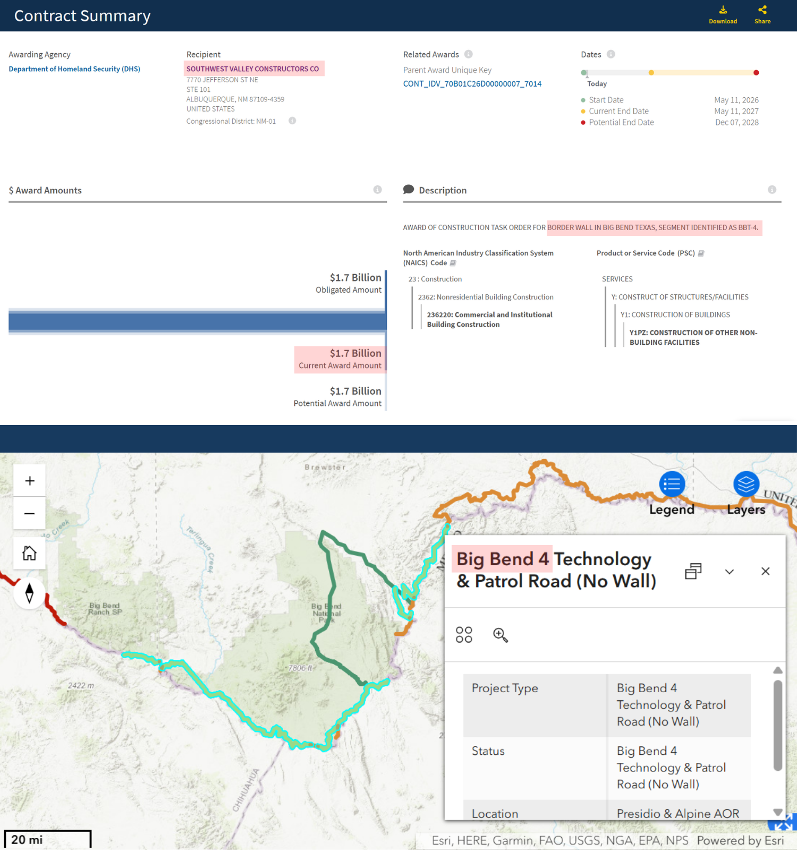
Task: Click the "May 11, 2026" start date value
Action: 736,100
